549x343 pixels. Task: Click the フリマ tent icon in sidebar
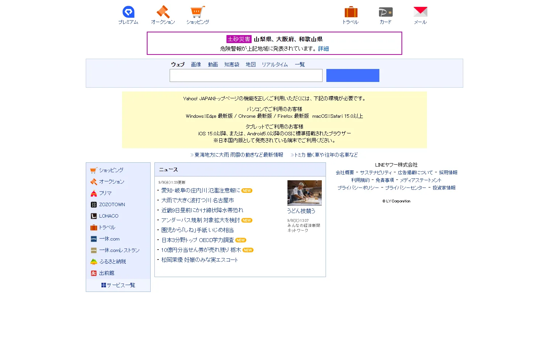pos(93,193)
